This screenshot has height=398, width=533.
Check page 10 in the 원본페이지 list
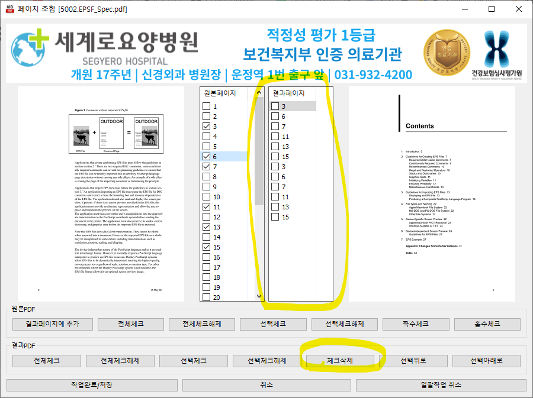click(x=206, y=197)
